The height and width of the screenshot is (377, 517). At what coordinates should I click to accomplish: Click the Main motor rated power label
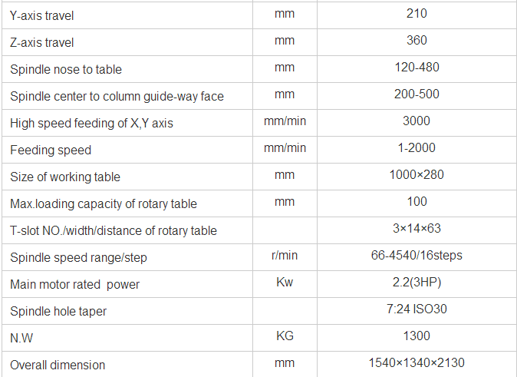(74, 284)
